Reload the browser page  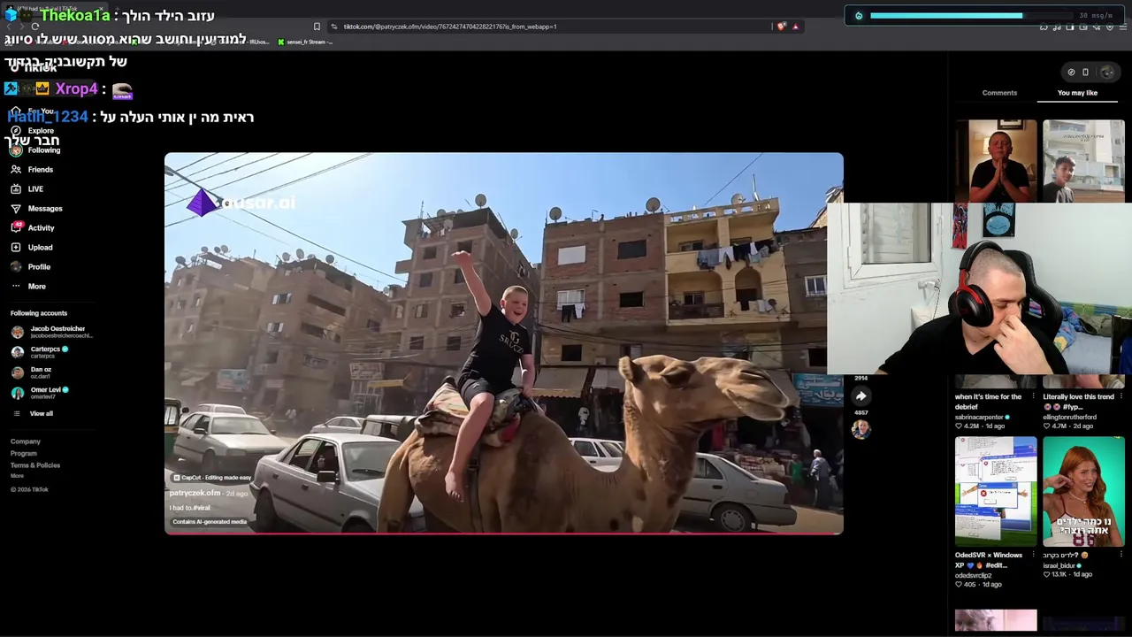(35, 27)
